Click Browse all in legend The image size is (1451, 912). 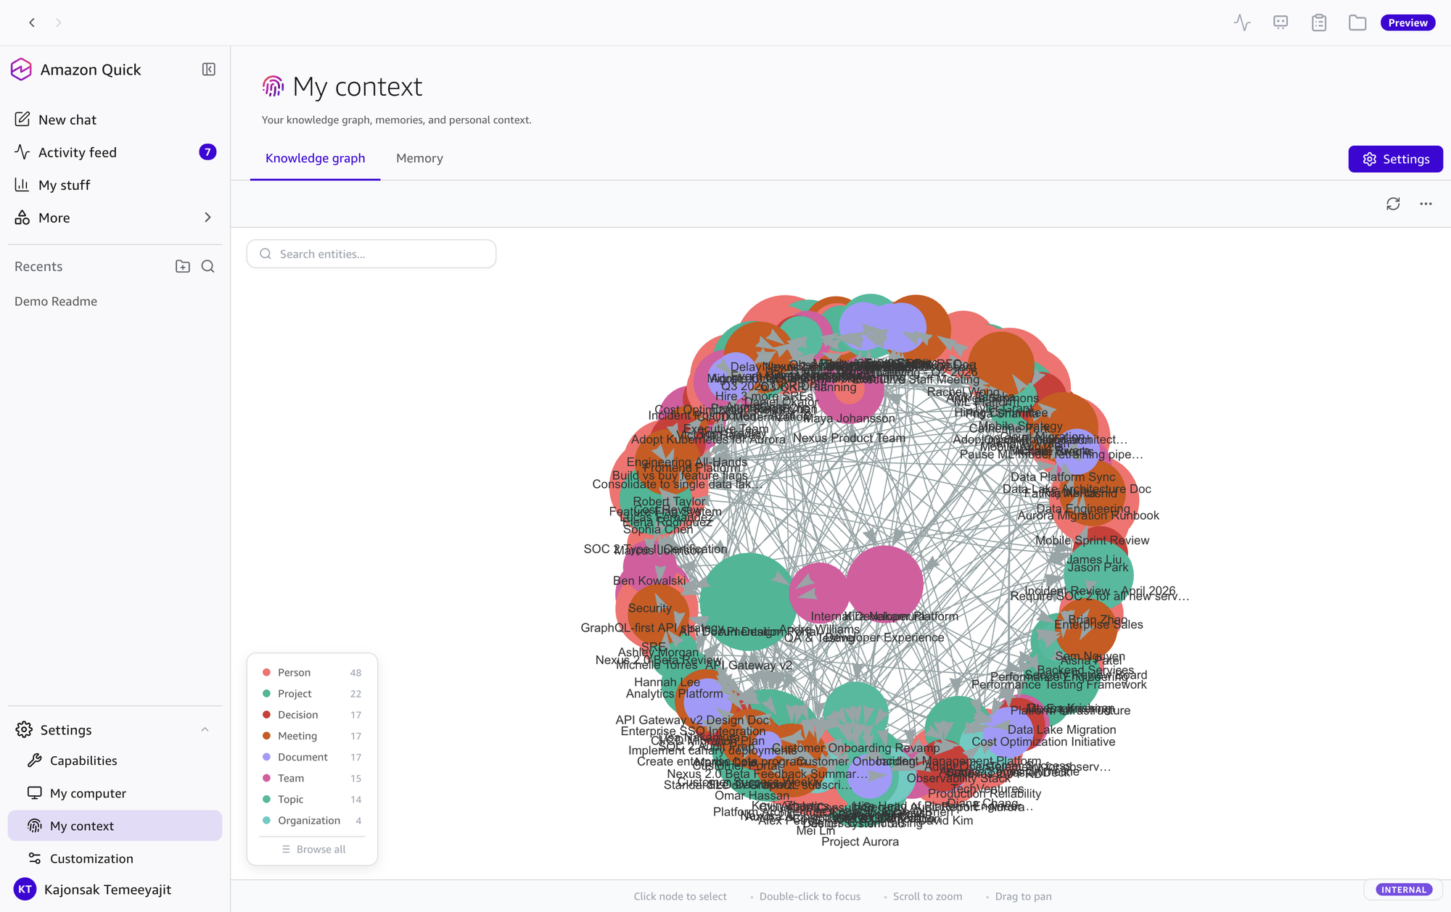pyautogui.click(x=313, y=849)
